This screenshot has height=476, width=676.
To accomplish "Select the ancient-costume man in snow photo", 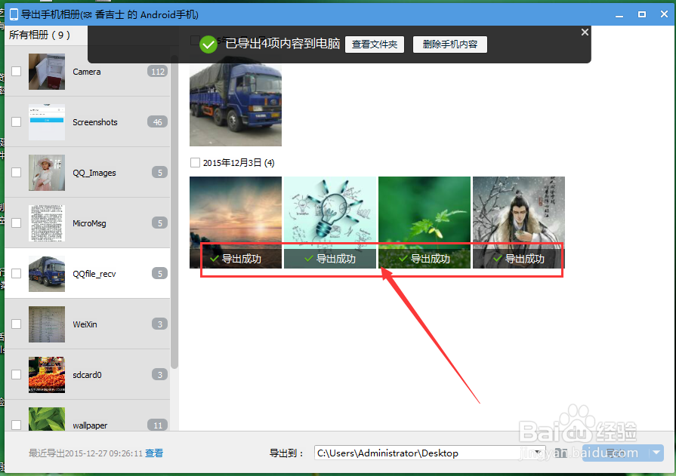I will tap(519, 223).
